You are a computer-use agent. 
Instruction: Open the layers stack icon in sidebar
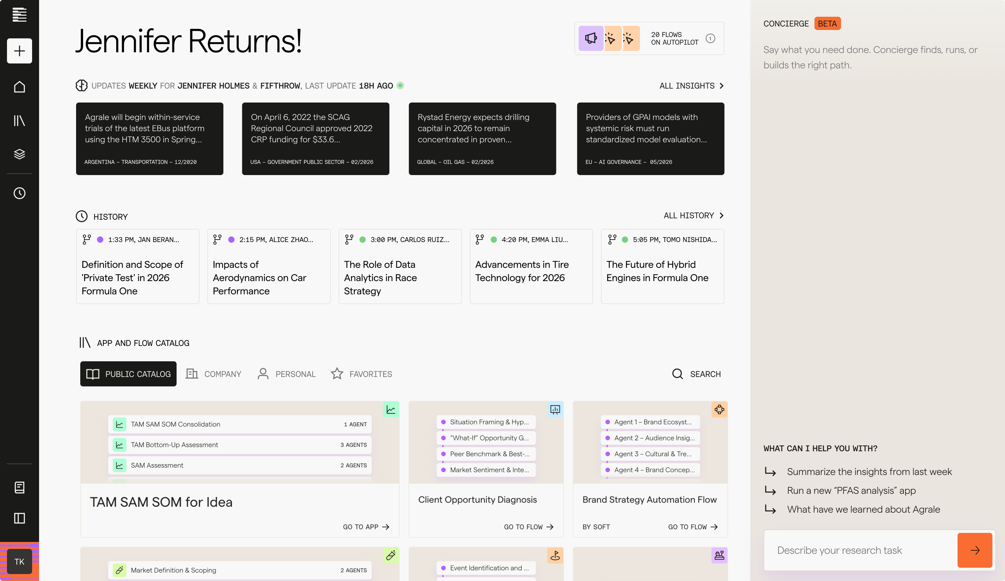click(19, 154)
